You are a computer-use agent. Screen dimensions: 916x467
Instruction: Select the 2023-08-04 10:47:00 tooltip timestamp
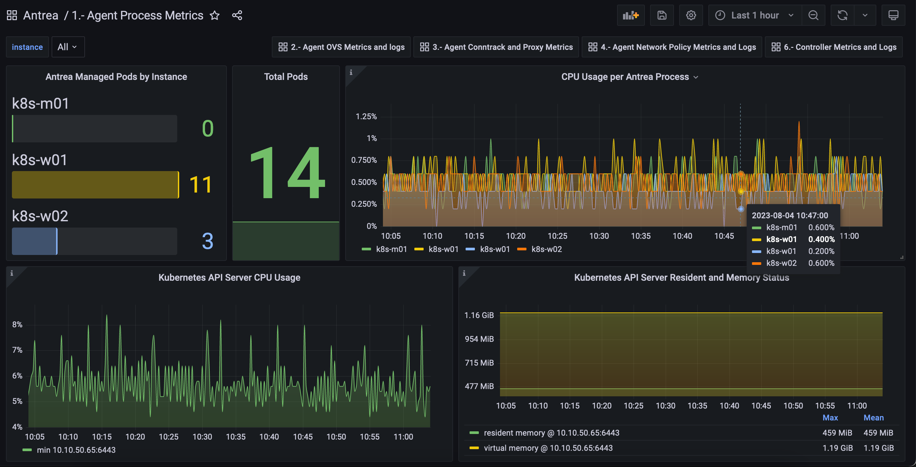pos(790,216)
